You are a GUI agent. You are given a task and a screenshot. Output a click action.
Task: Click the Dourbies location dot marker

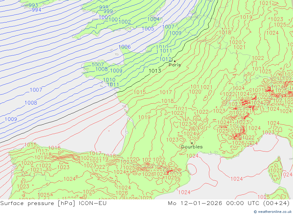(x=192, y=143)
